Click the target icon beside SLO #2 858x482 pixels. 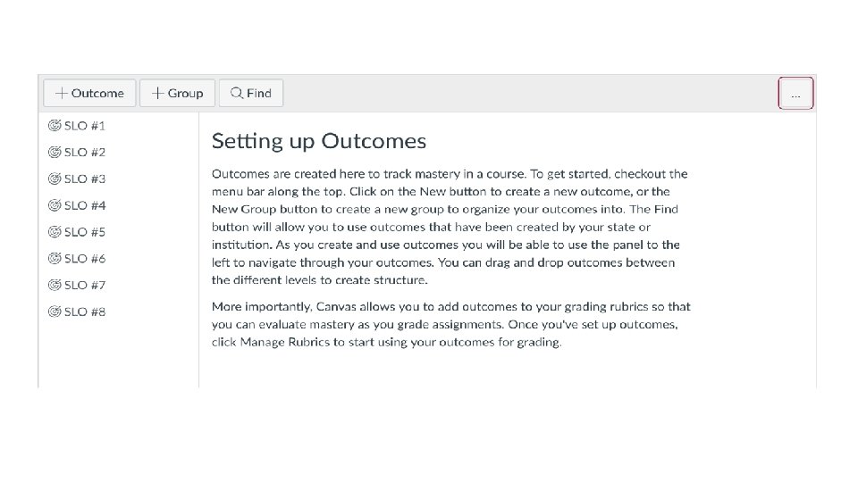click(55, 152)
